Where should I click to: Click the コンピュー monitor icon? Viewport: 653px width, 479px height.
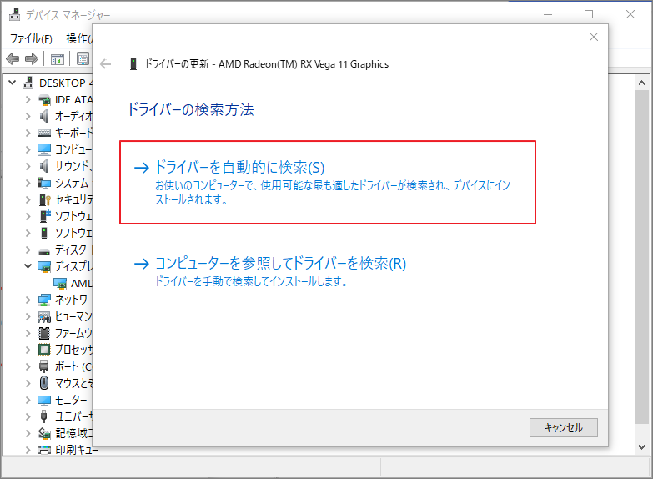[x=44, y=149]
